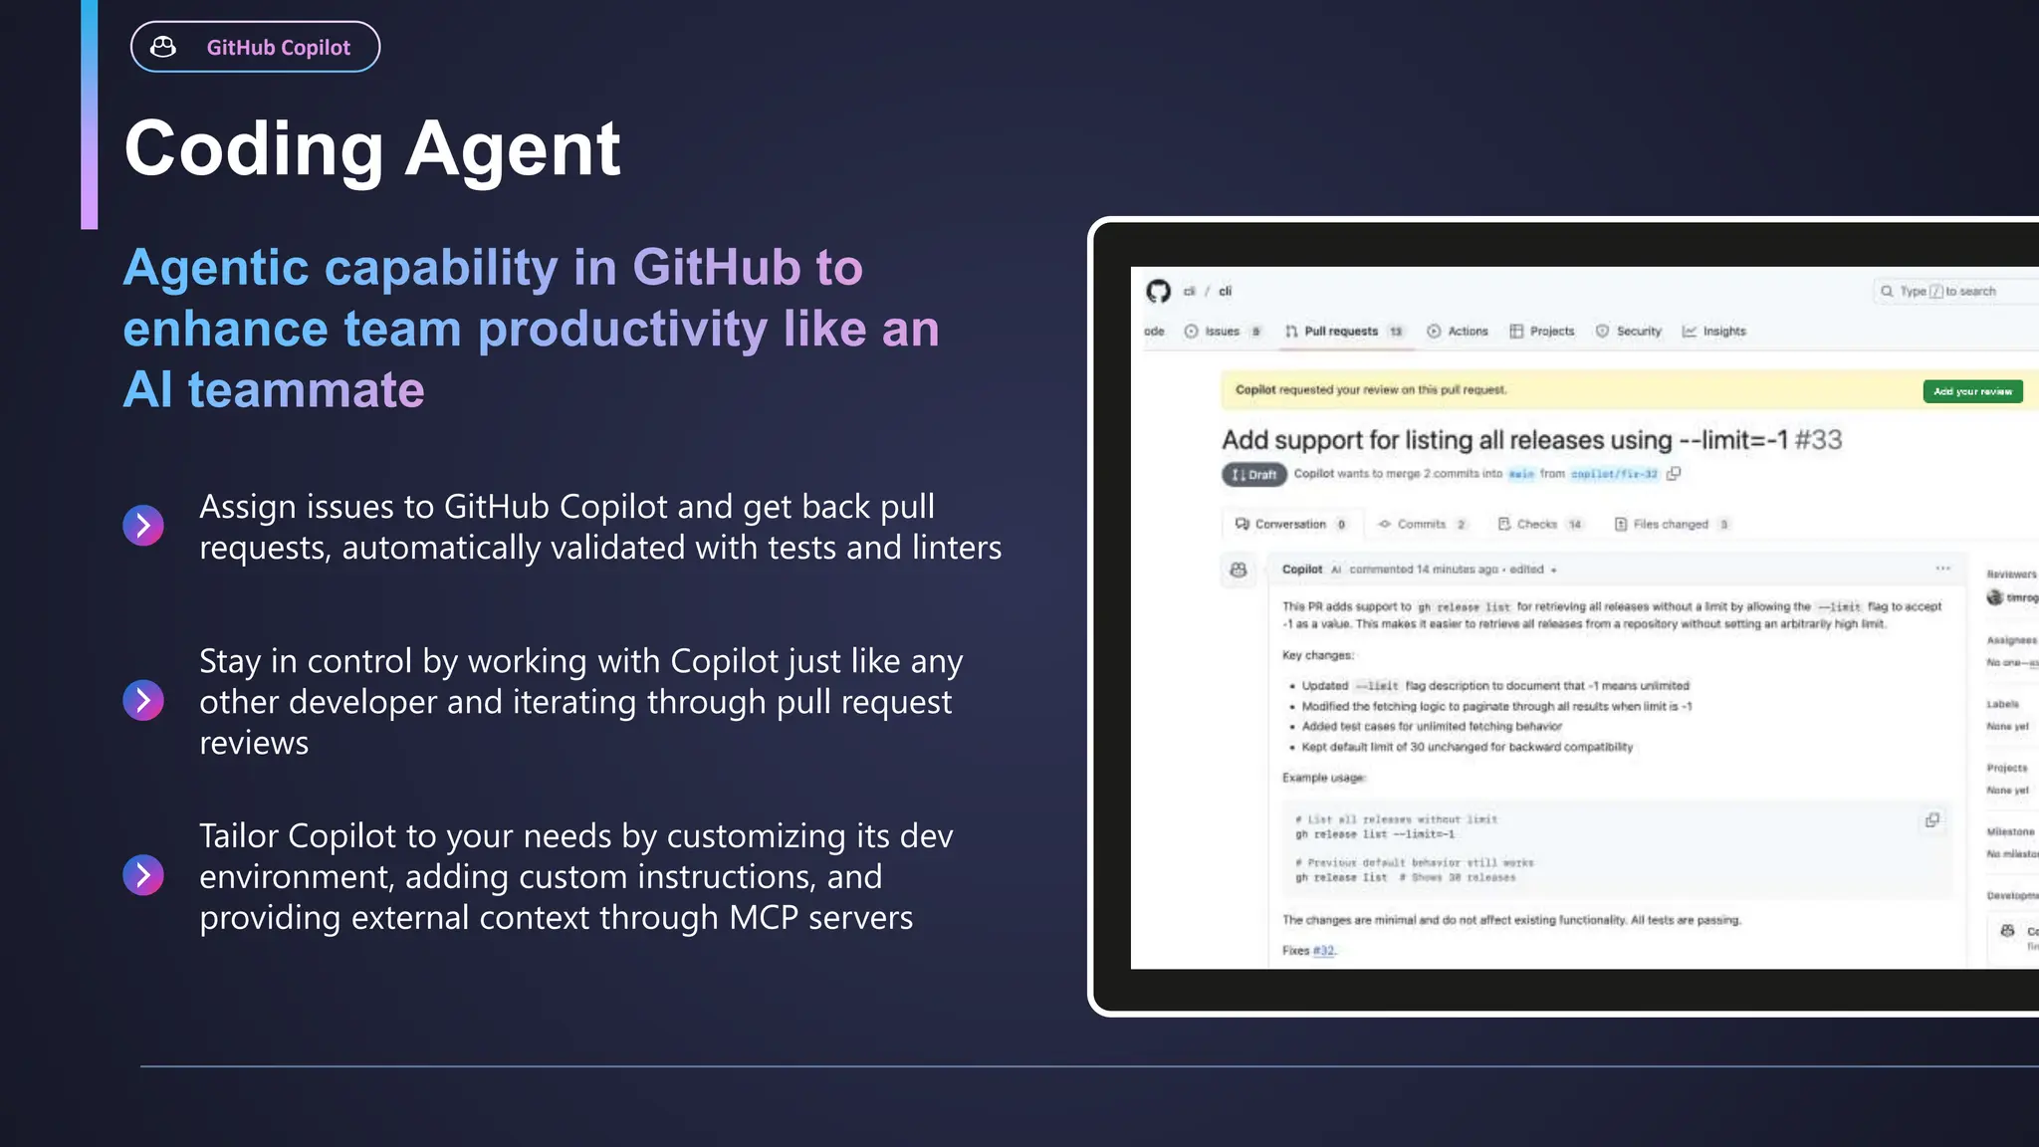The width and height of the screenshot is (2039, 1147).
Task: Open the Security tab
Action: pyautogui.click(x=1629, y=332)
